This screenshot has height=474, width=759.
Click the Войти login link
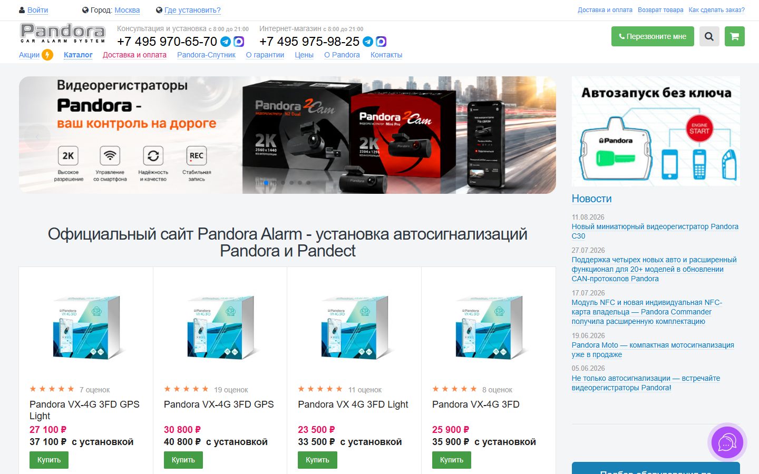pyautogui.click(x=37, y=10)
